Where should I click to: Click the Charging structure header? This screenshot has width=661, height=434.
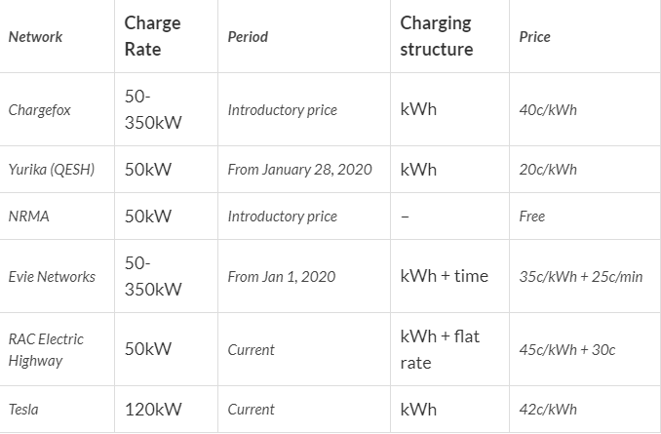tap(436, 36)
